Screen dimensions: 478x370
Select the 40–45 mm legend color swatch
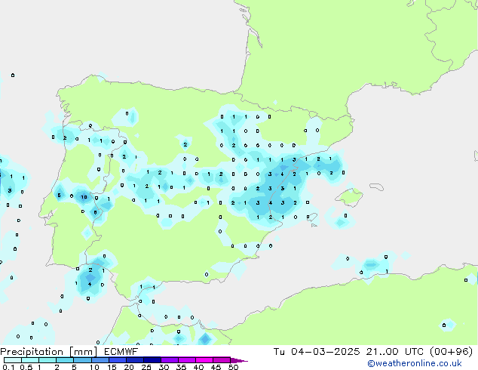click(204, 360)
